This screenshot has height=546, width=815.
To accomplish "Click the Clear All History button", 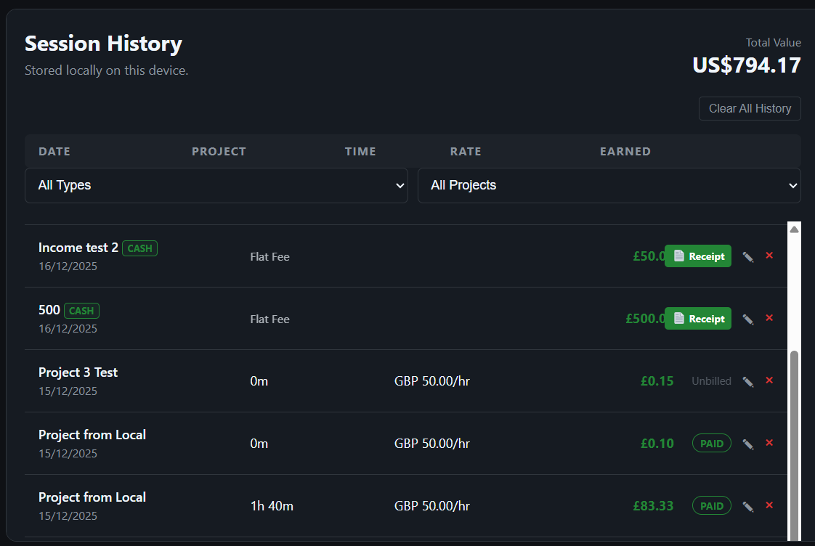I will click(750, 108).
